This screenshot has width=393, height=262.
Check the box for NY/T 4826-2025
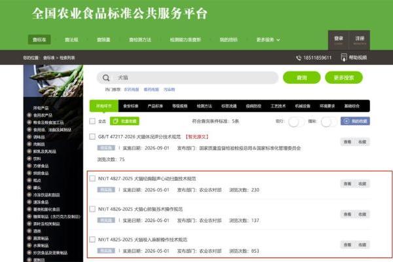pyautogui.click(x=92, y=209)
